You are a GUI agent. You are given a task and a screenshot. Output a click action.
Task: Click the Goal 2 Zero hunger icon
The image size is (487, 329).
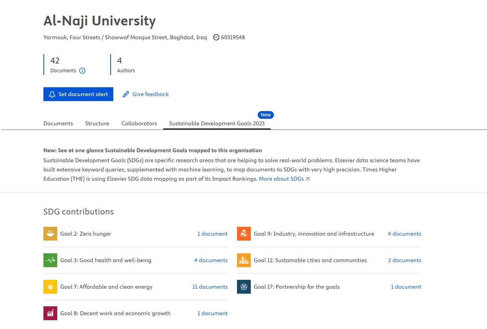tap(50, 234)
